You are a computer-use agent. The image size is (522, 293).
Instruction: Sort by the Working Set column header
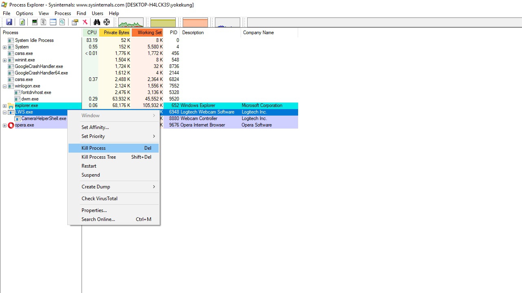[148, 33]
